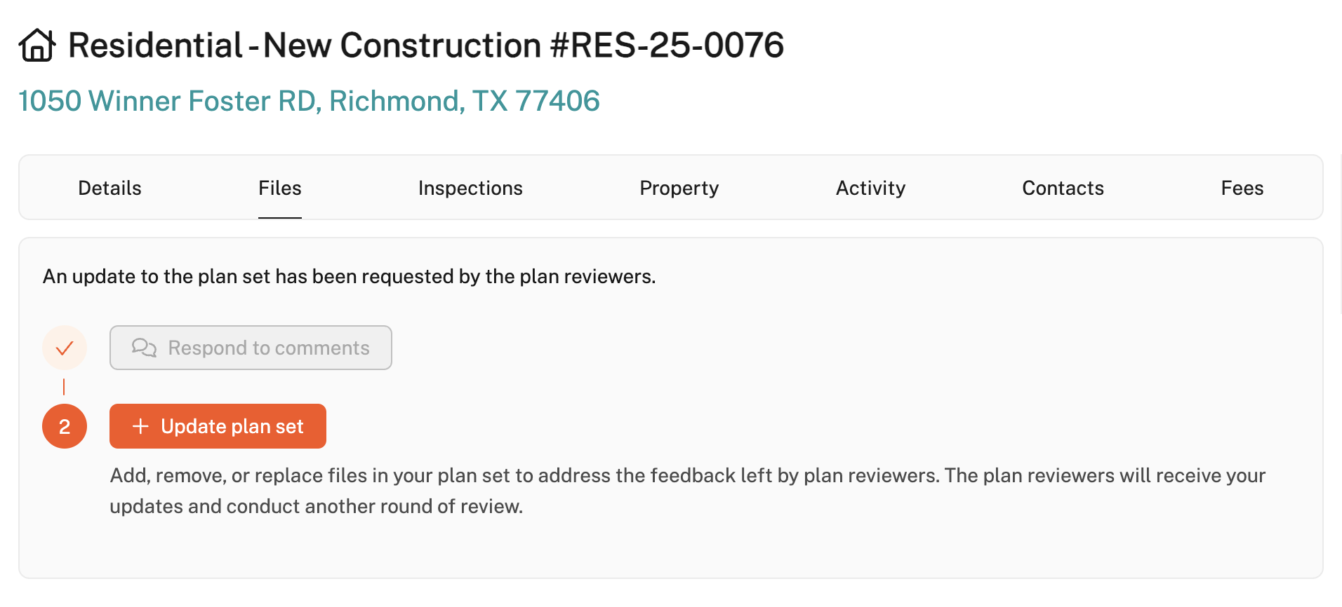The image size is (1342, 607).
Task: Go to the Property tab
Action: point(679,188)
